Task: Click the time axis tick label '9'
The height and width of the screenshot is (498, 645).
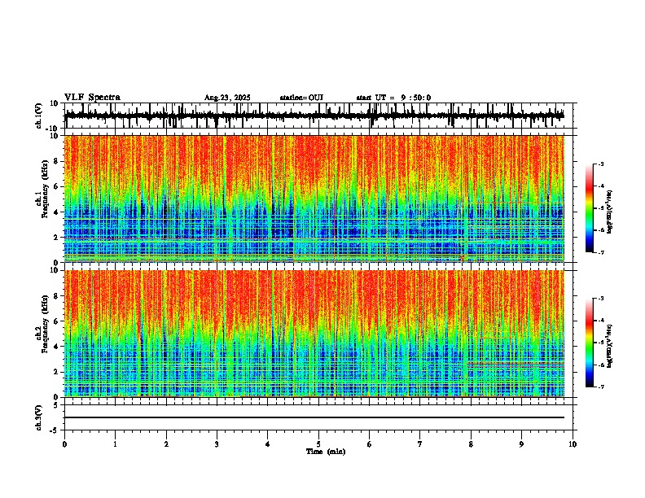Action: tap(521, 444)
